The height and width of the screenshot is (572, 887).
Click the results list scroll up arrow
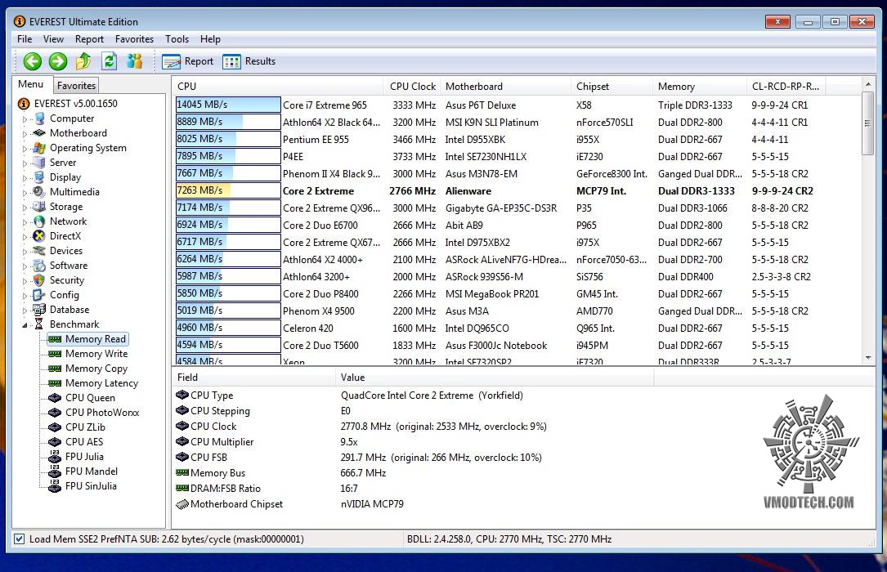[867, 84]
